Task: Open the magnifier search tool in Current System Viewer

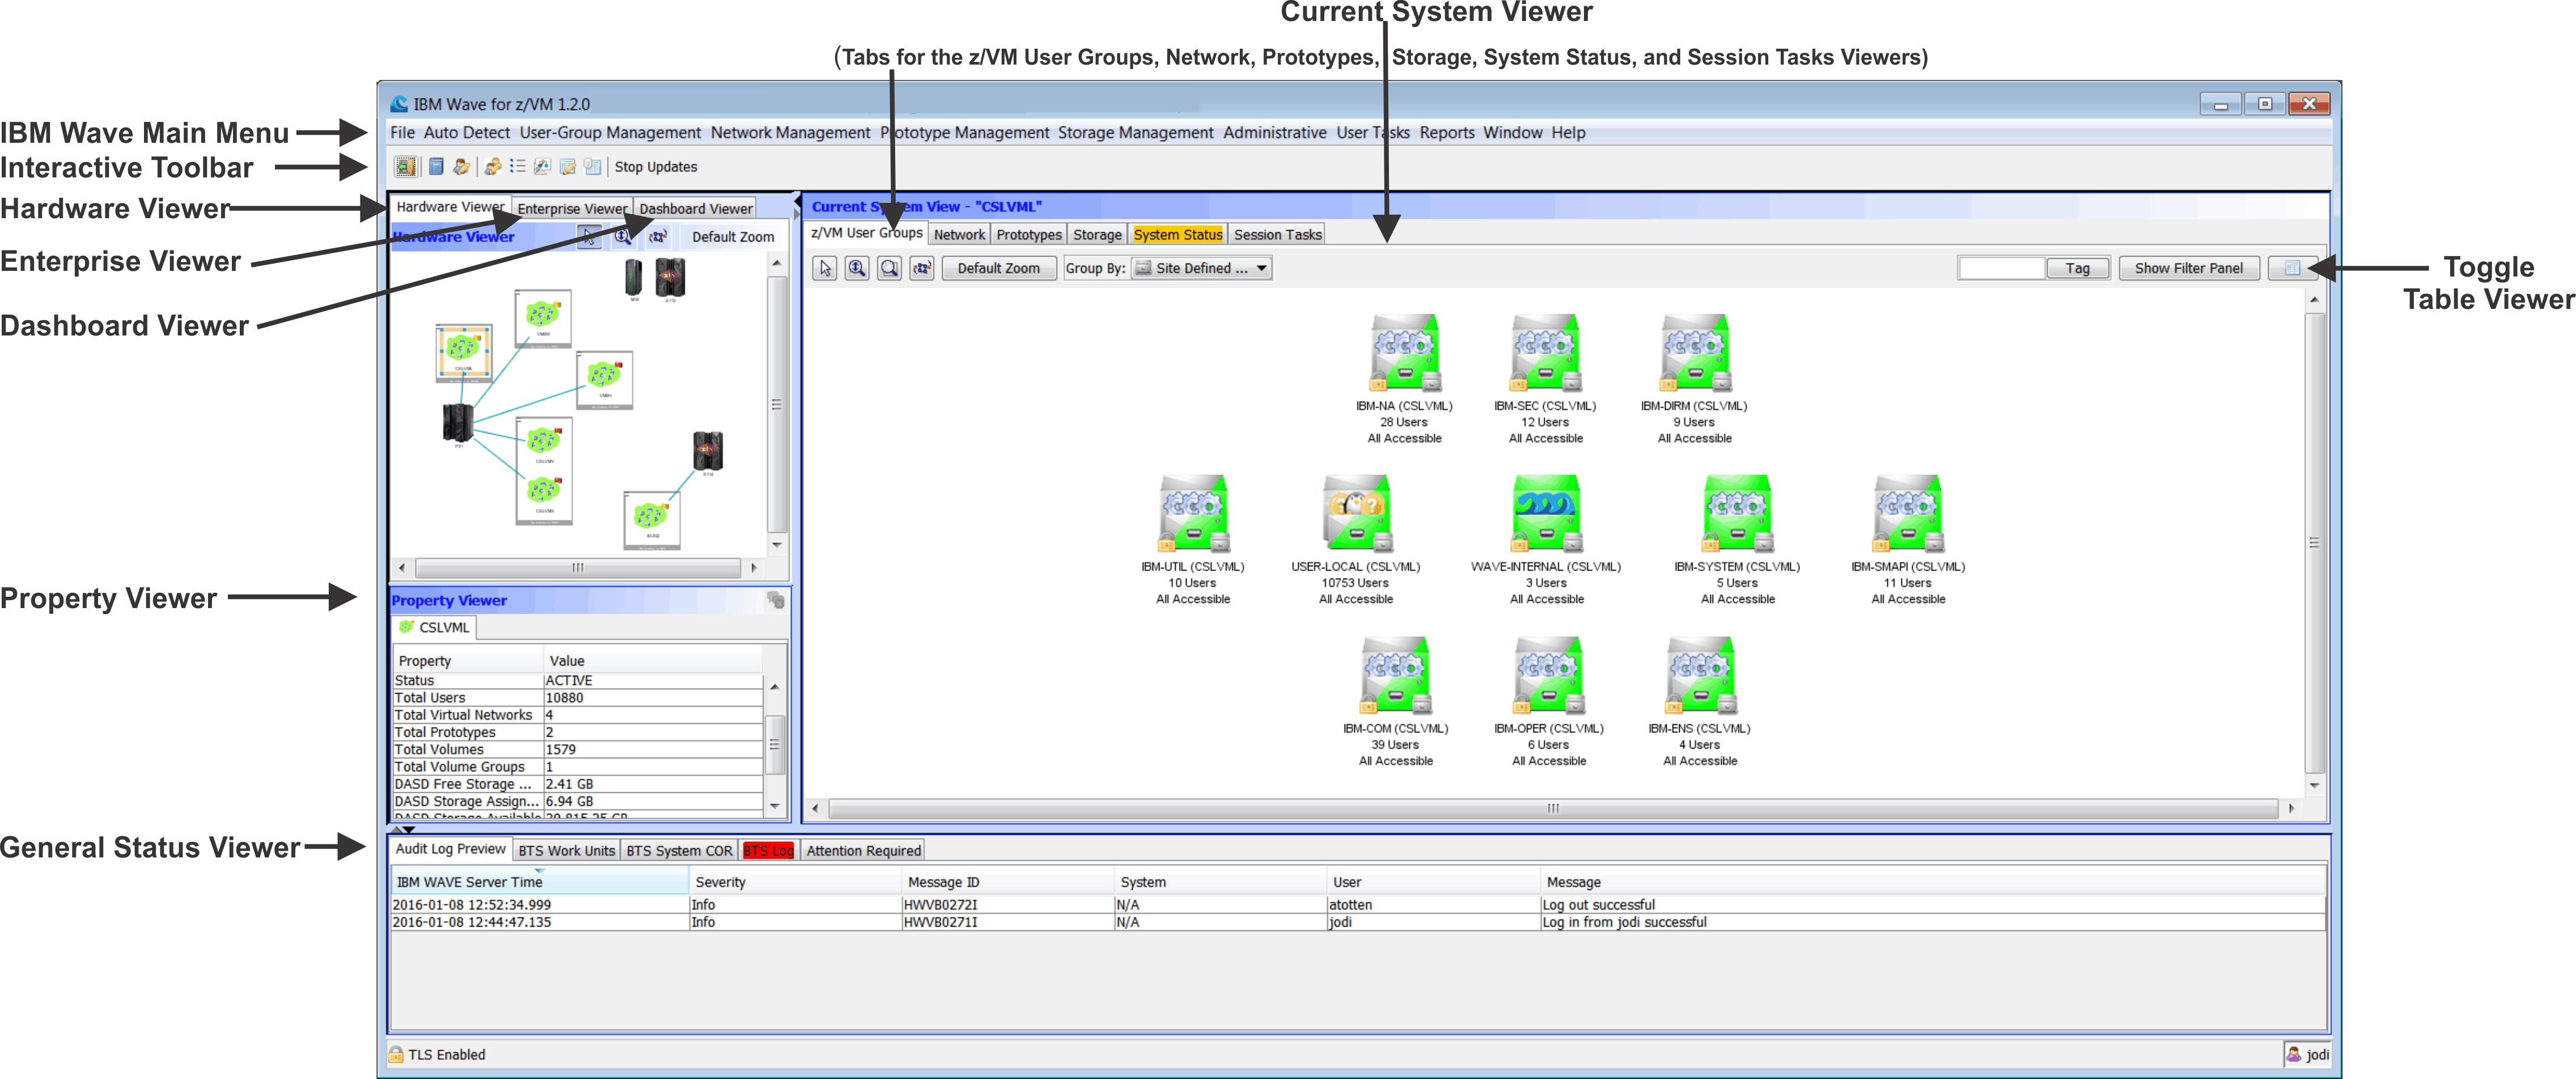Action: [x=889, y=268]
